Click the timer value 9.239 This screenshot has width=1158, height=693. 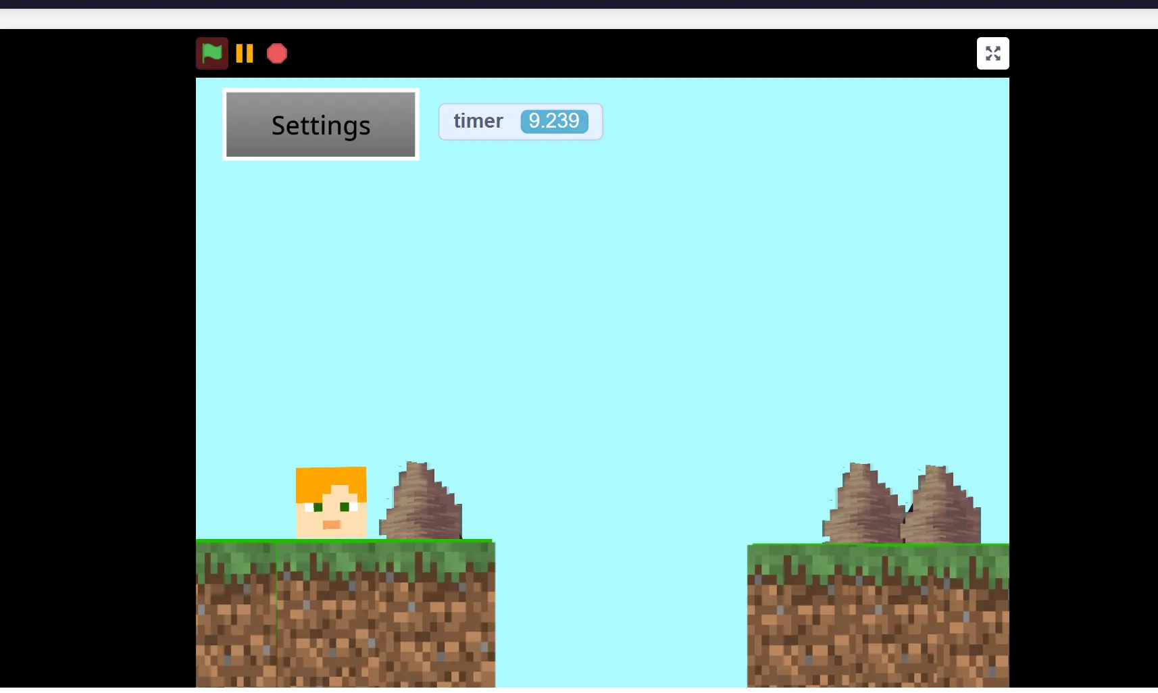pos(554,122)
